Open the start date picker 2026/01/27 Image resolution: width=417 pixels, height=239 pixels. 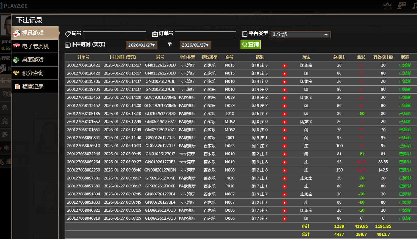141,45
